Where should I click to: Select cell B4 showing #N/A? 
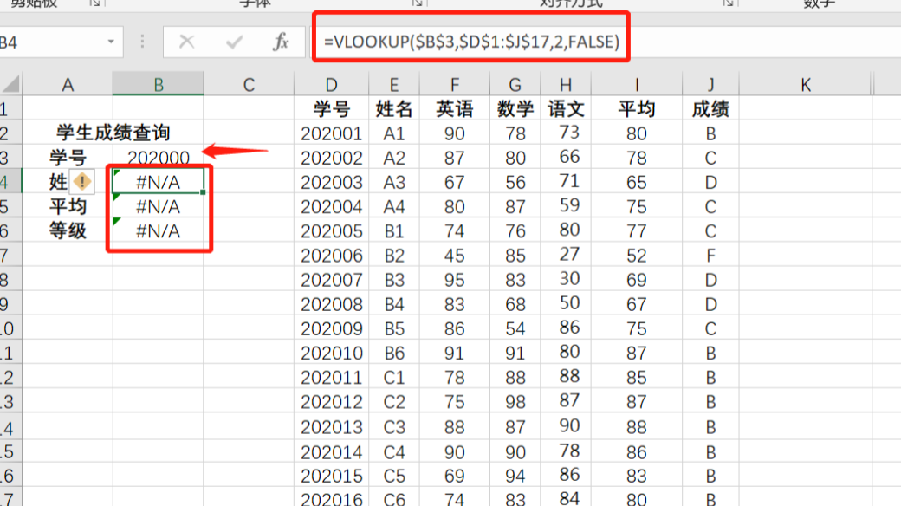click(x=158, y=182)
